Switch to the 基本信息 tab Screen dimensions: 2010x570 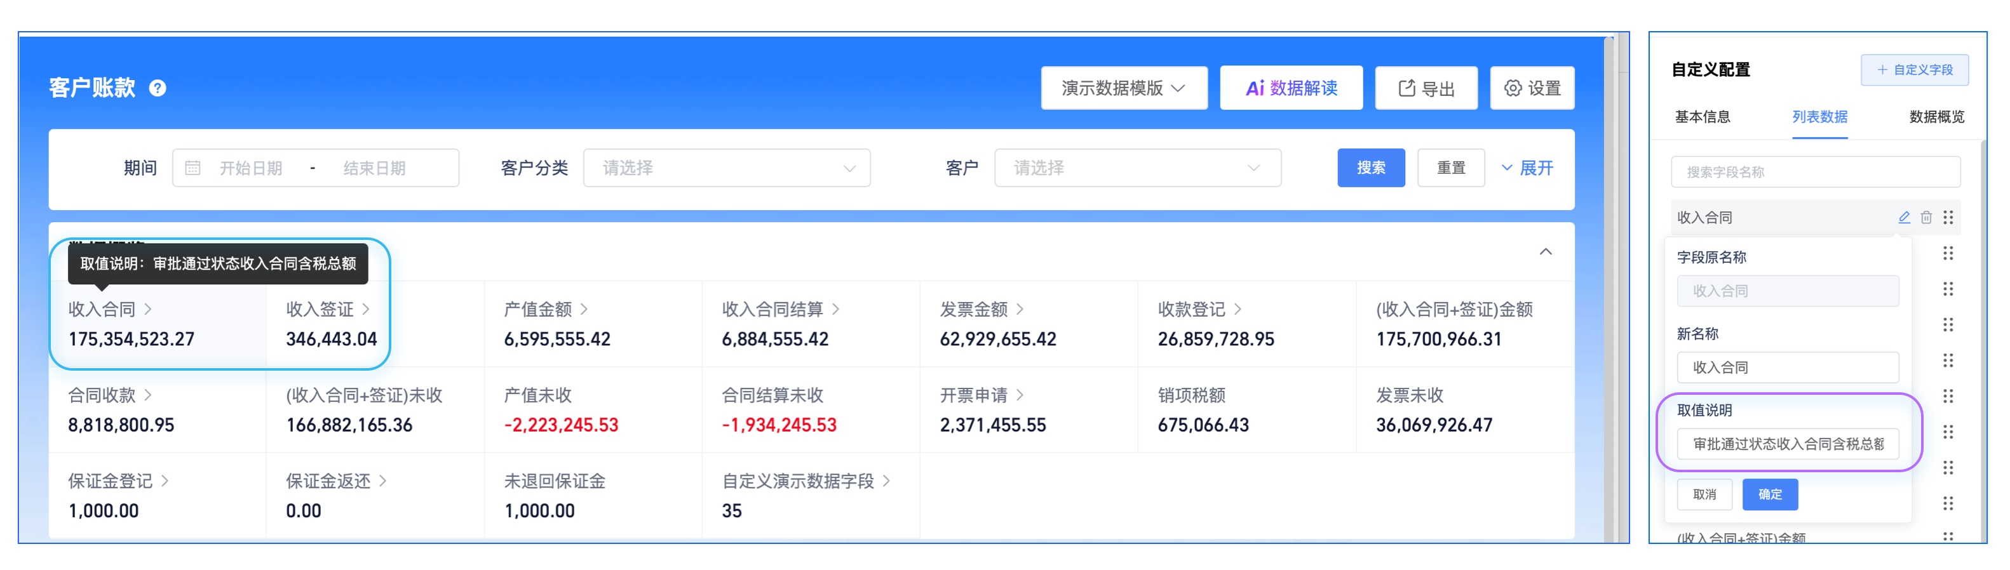1702,117
